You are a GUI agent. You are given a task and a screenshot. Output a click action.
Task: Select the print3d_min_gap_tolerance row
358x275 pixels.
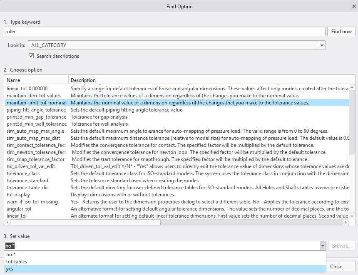click(36, 117)
